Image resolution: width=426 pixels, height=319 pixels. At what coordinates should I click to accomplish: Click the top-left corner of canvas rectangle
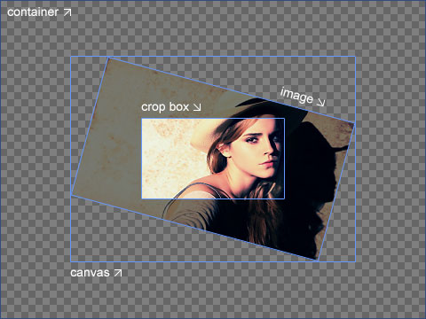(x=71, y=57)
